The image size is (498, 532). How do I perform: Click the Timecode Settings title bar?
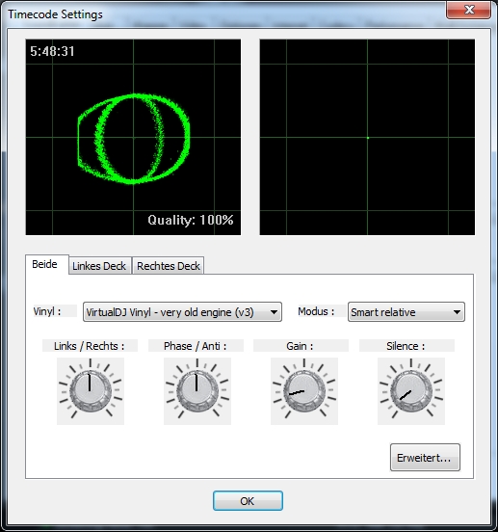pyautogui.click(x=223, y=14)
